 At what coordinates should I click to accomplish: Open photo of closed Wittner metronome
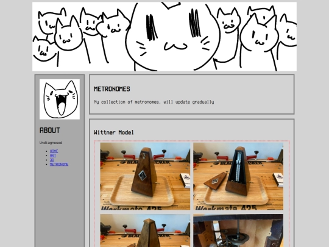(x=145, y=176)
